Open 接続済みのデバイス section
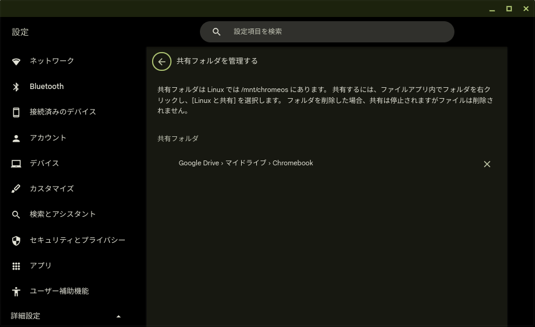Screen dimensions: 535x327 [63, 112]
